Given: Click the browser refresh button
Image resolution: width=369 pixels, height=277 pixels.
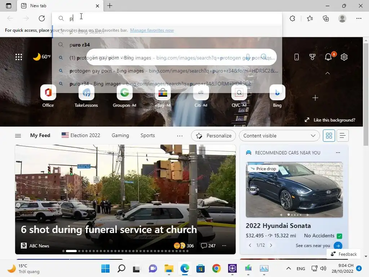Looking at the screenshot, I should point(42,18).
